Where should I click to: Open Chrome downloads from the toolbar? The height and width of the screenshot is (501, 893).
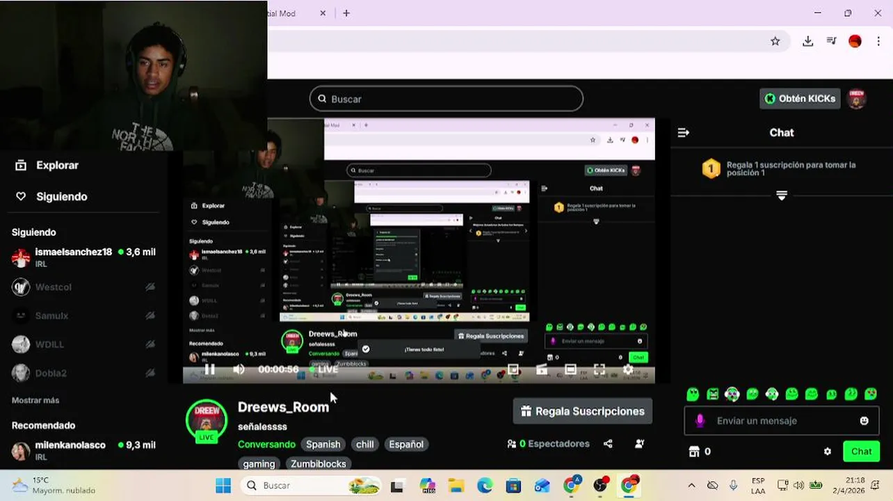(807, 41)
